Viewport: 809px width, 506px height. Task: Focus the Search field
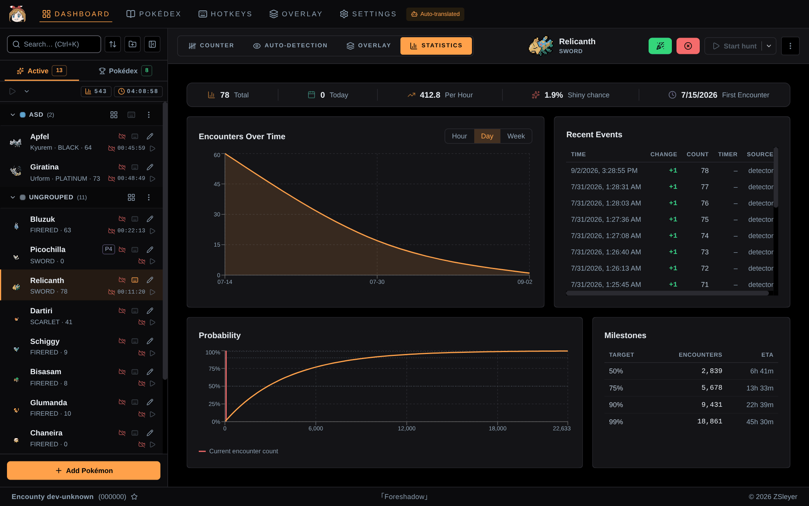(x=54, y=44)
